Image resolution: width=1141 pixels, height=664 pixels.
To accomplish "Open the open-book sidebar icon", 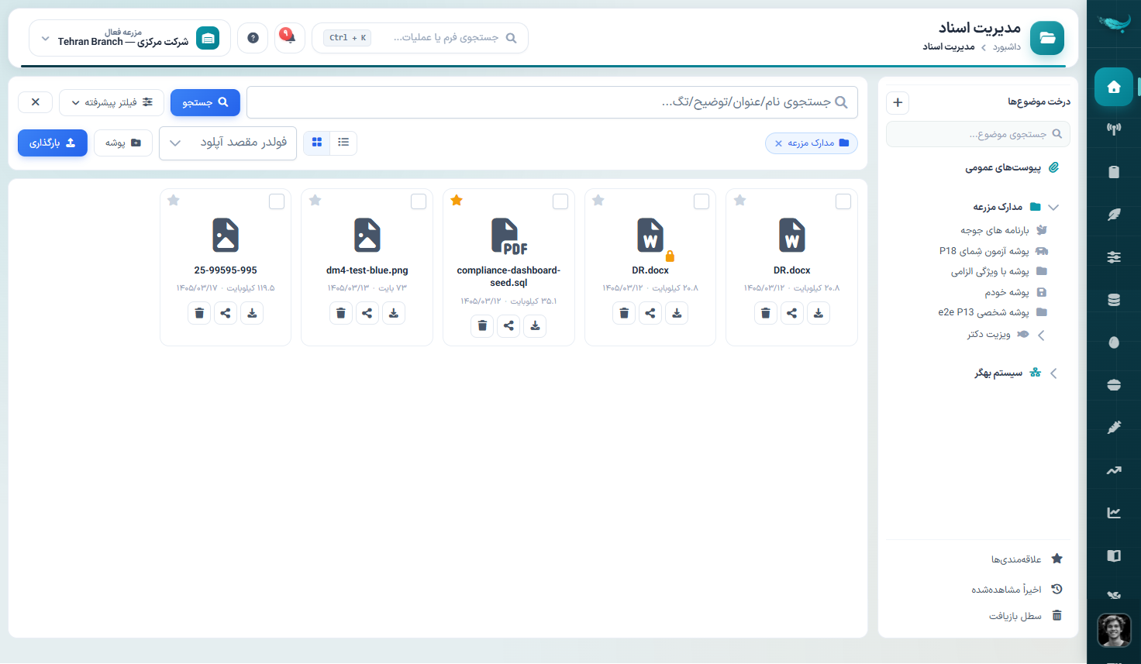I will point(1114,556).
